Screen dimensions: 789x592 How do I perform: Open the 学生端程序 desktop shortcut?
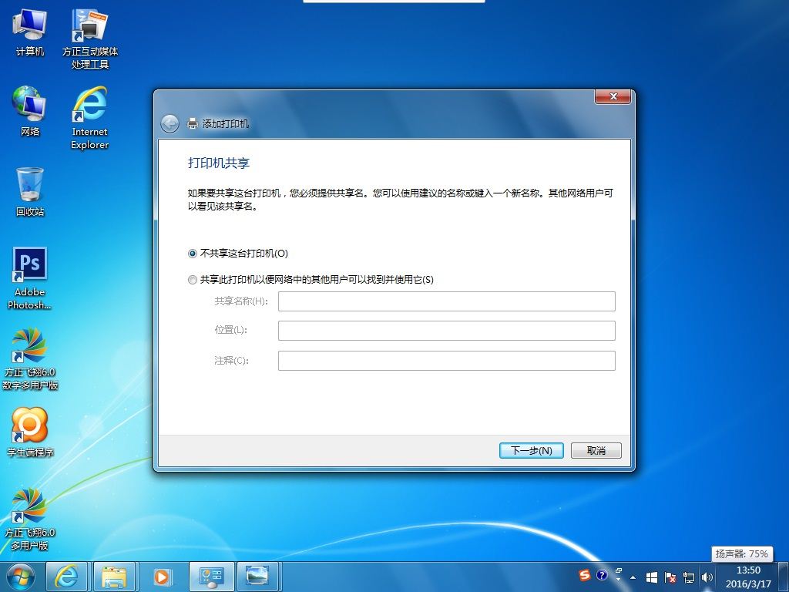tap(30, 432)
